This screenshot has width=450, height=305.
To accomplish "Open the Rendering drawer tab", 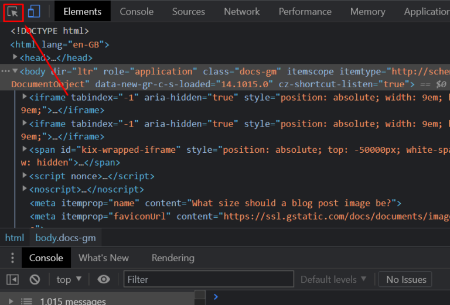I will (173, 258).
